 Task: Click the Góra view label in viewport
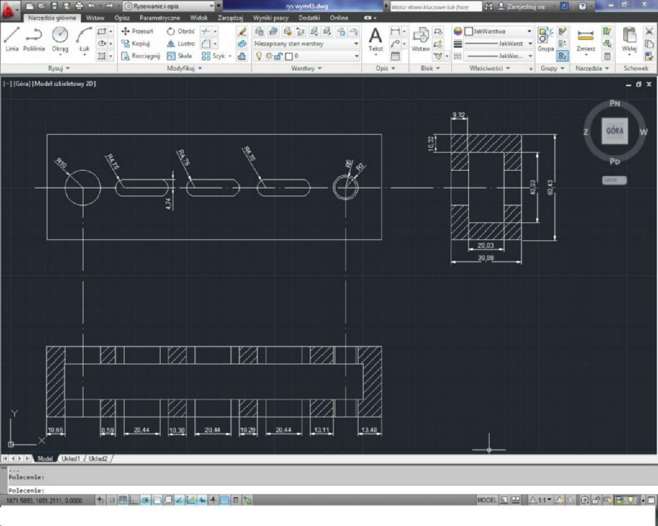(22, 83)
